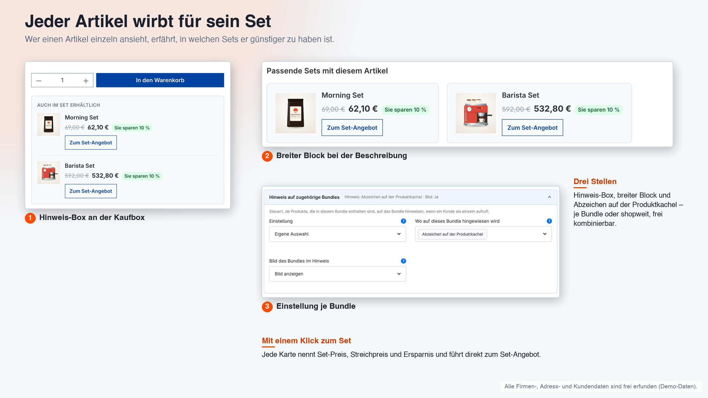Image resolution: width=708 pixels, height=398 pixels.
Task: Click Zum Set-Angebot on Barista Set wide card
Action: (x=532, y=128)
